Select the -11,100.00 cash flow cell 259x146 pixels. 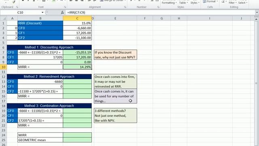(77, 38)
